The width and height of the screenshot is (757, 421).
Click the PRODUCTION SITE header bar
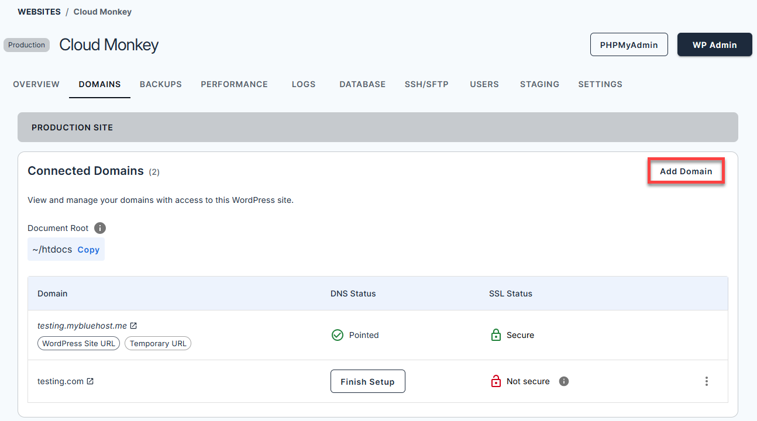377,127
